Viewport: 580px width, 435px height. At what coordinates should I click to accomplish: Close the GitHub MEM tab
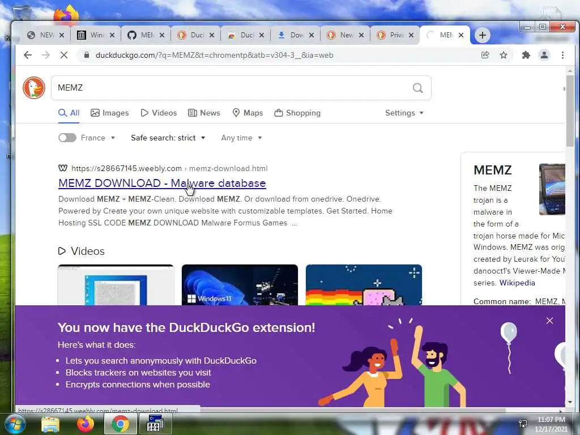click(161, 35)
